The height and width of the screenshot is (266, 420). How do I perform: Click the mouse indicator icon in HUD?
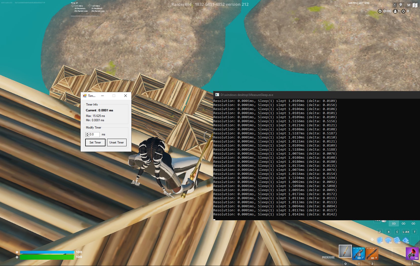coord(395,5)
